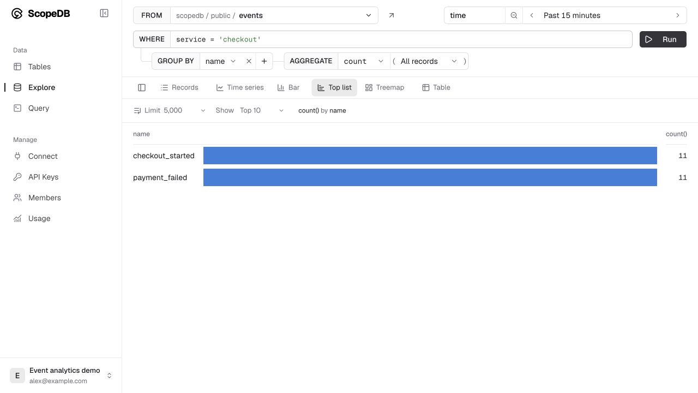
Task: Expand the events table selector dropdown
Action: (274, 15)
